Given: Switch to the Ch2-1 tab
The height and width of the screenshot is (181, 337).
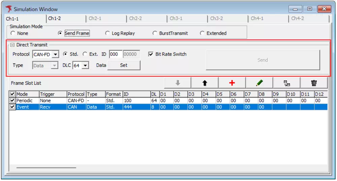Looking at the screenshot, I should pyautogui.click(x=95, y=19).
